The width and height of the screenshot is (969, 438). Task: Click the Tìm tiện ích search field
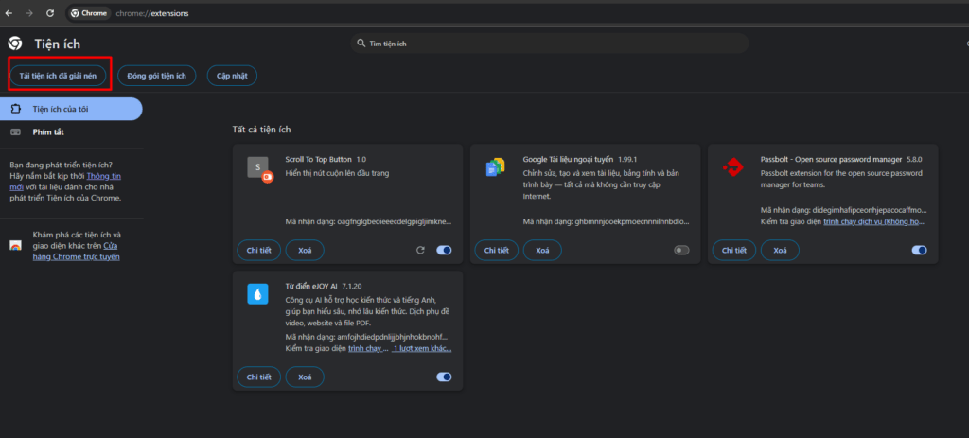[x=549, y=44]
